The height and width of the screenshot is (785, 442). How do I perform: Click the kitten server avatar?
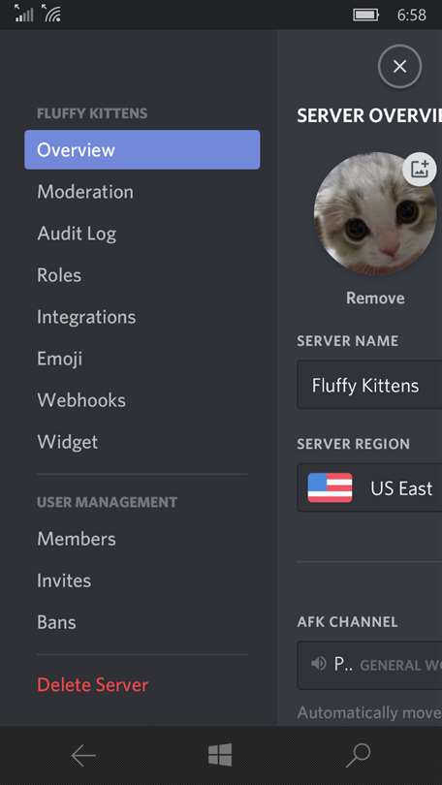click(375, 214)
